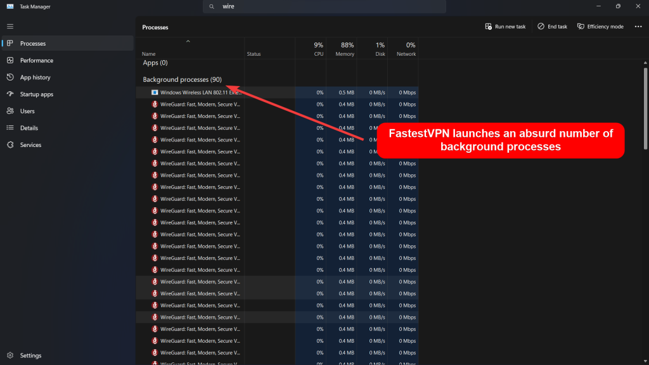Click the first WireGuard process icon
The width and height of the screenshot is (649, 365).
click(155, 104)
